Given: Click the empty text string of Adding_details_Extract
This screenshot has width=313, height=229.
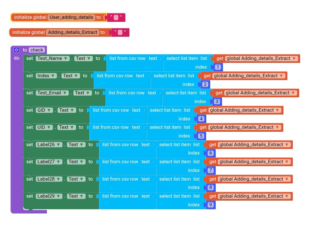Looking at the screenshot, I should pyautogui.click(x=120, y=32).
